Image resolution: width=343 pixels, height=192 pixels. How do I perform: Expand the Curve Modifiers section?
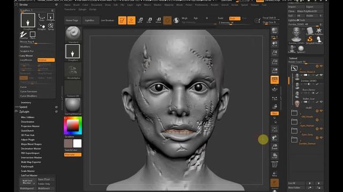tap(28, 96)
